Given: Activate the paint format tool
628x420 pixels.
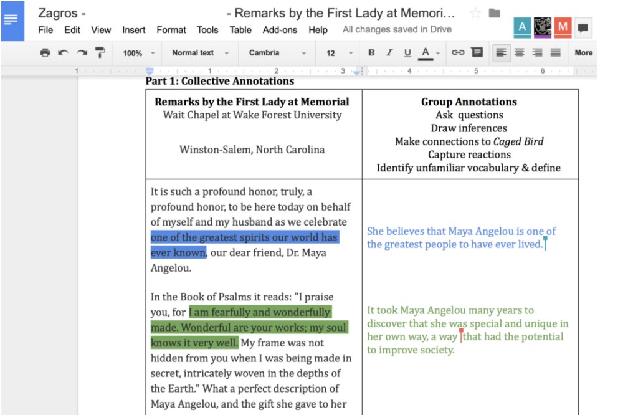Looking at the screenshot, I should pyautogui.click(x=100, y=52).
